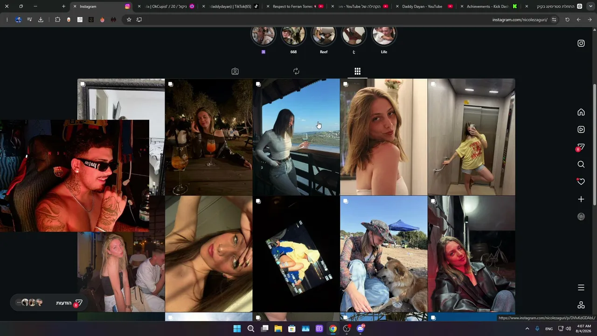Open the clock showing 4:07 AM
The image size is (597, 336).
(584, 329)
